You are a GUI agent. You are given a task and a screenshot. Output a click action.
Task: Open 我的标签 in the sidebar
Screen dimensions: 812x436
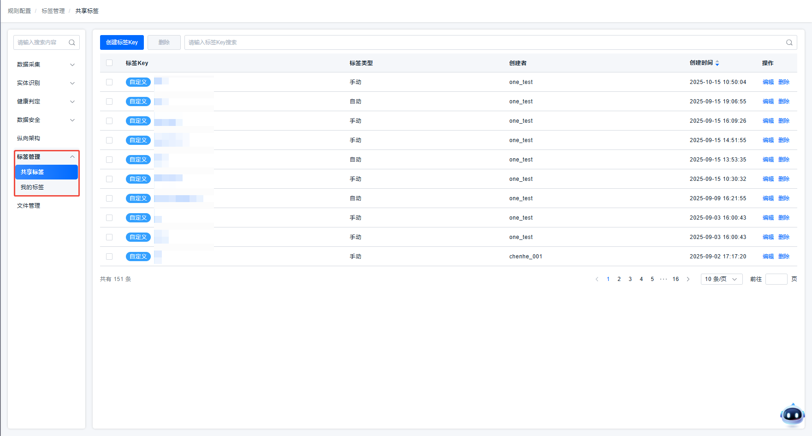[x=32, y=187]
